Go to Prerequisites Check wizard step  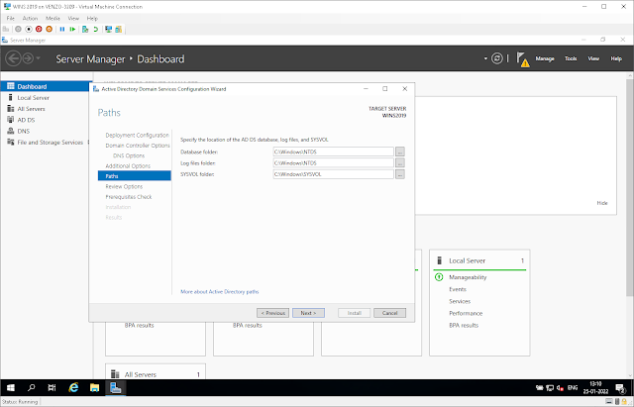coord(129,197)
